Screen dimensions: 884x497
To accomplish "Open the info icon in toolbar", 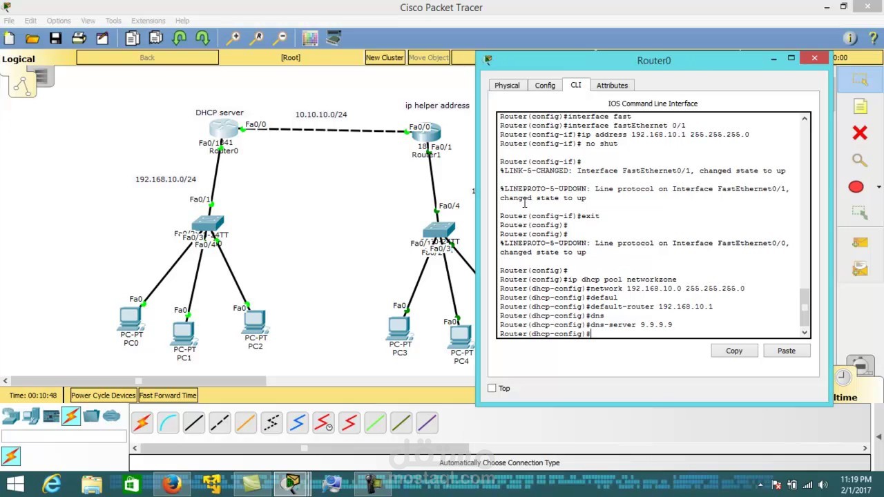I will coord(850,38).
